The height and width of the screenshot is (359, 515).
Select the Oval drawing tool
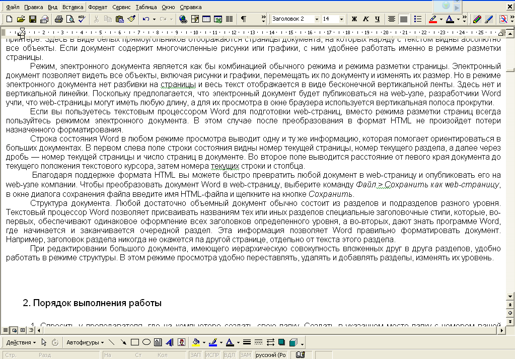[146, 342]
